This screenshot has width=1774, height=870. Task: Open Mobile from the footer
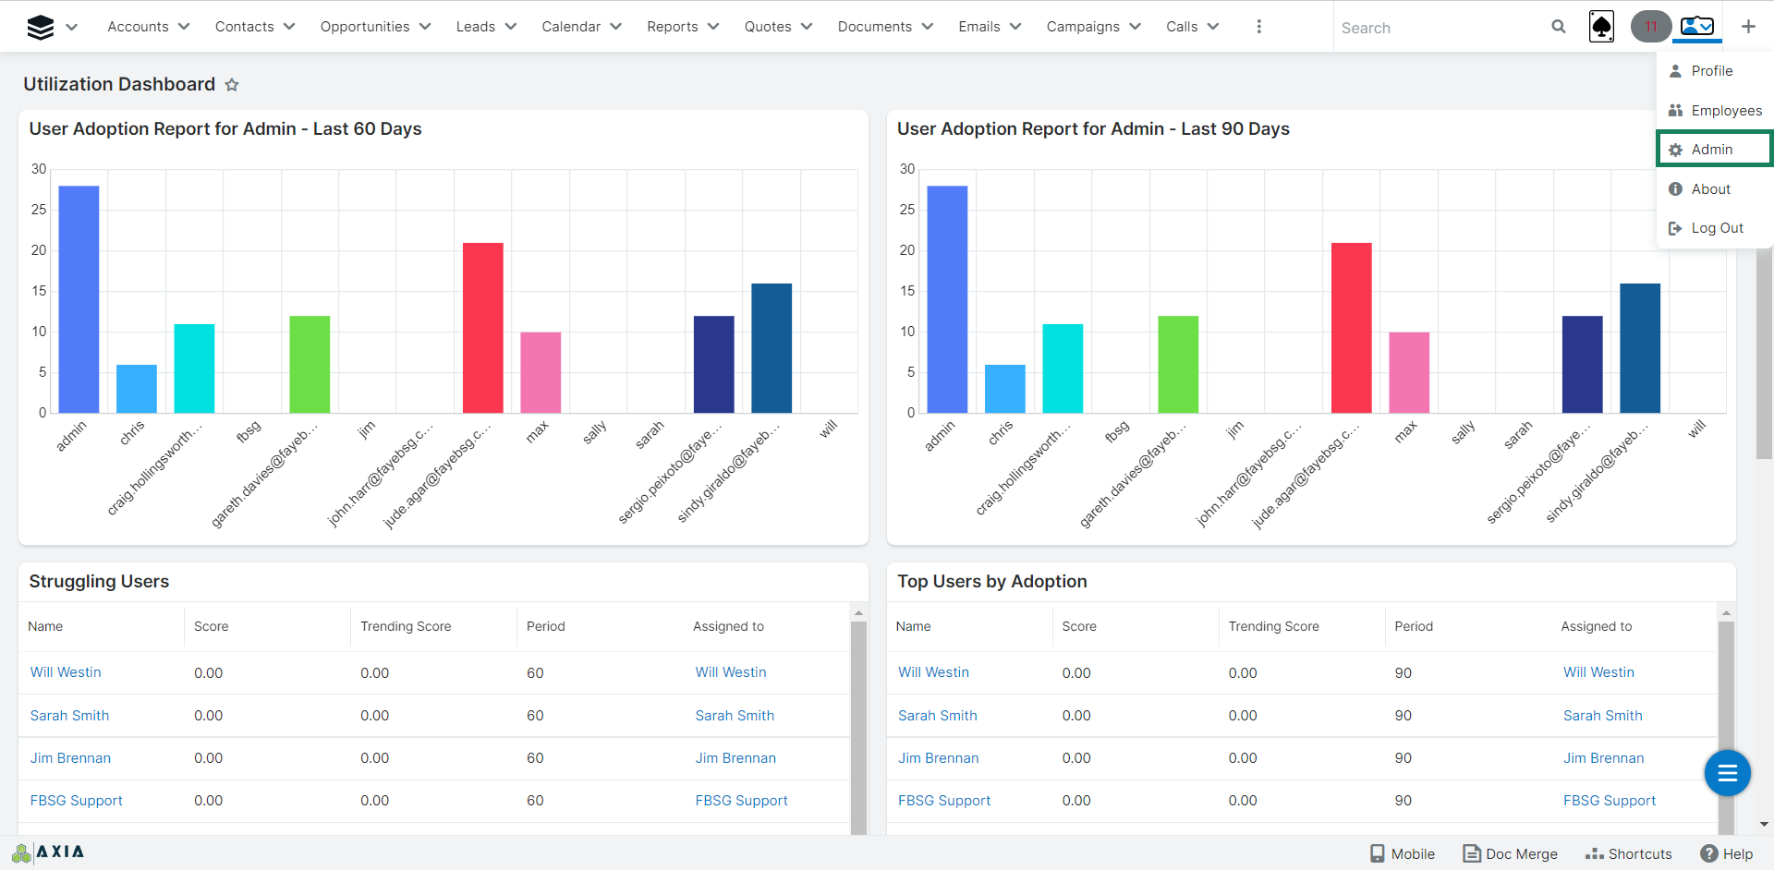coord(1403,853)
